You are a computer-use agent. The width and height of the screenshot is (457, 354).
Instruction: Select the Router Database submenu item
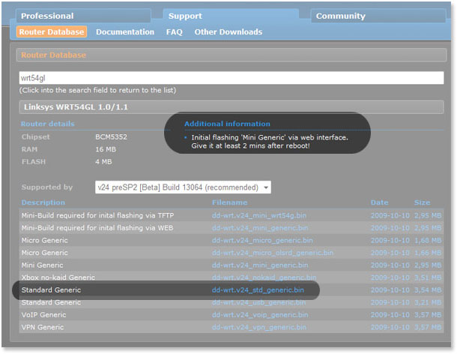(52, 31)
